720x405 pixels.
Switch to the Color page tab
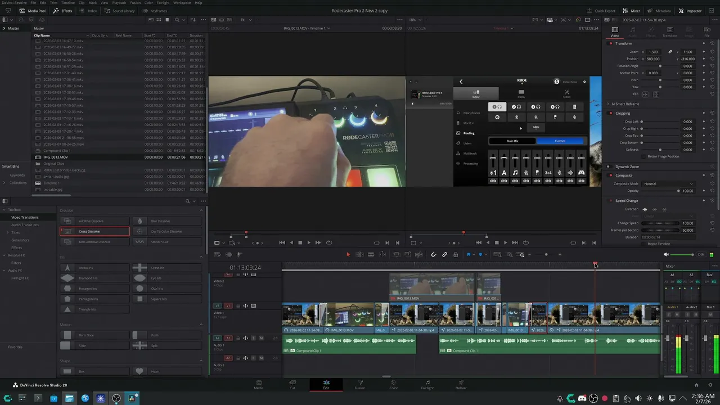[394, 385]
